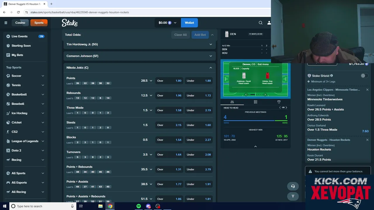374x210 pixels.
Task: Open File Explorer from the taskbar
Action: point(100,206)
